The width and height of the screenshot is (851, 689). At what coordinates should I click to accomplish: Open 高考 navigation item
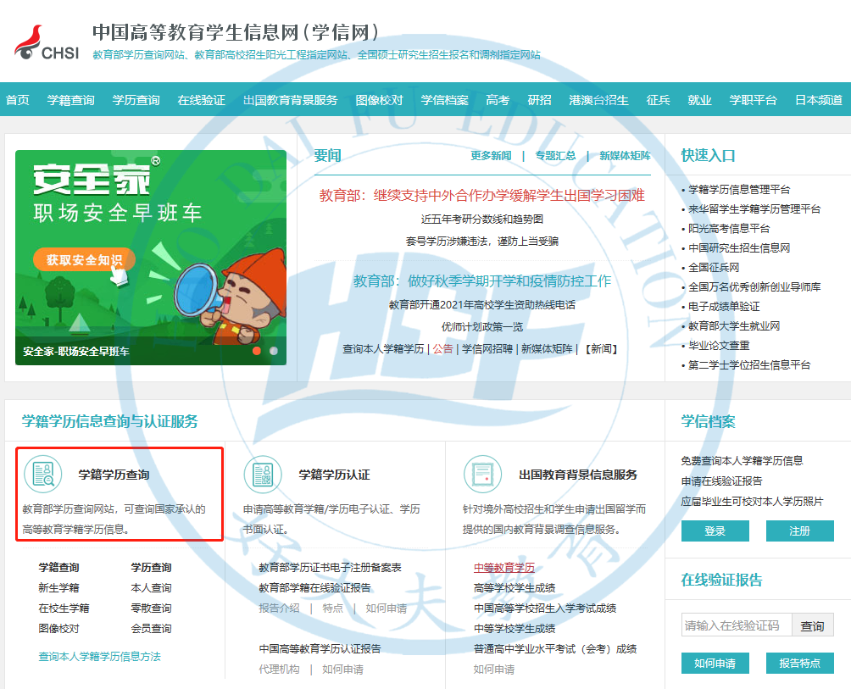[498, 100]
